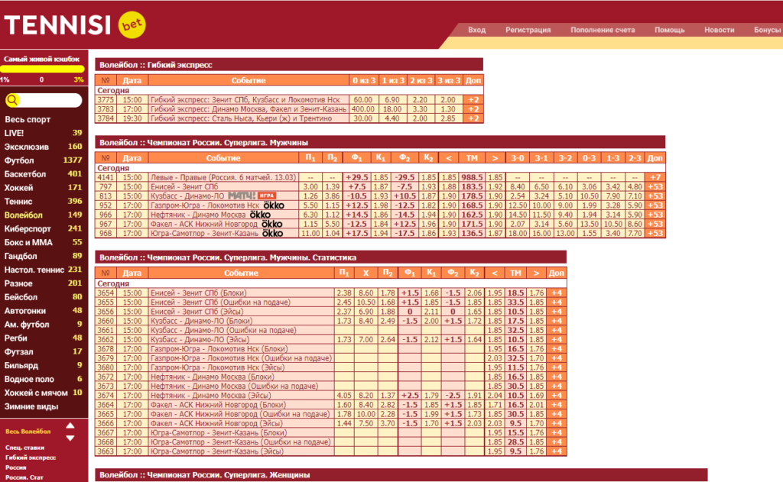Click odds 400.00 for express 3783
The image size is (783, 482).
point(363,108)
